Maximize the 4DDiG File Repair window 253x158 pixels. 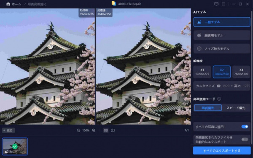[x=240, y=4]
